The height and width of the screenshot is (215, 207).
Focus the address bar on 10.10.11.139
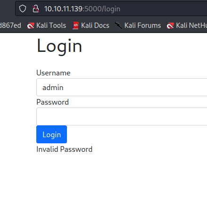[63, 9]
